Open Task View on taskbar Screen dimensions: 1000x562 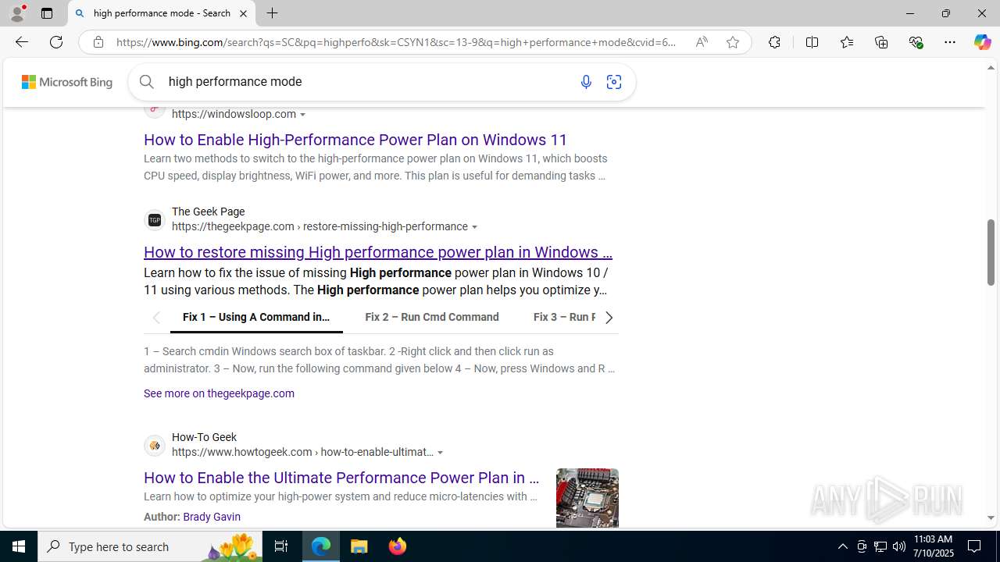click(281, 546)
